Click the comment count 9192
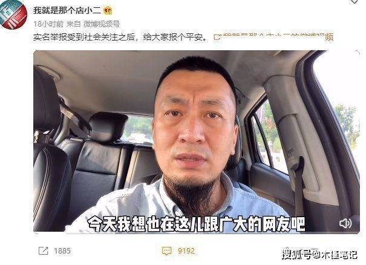366x265 pixels. (186, 251)
